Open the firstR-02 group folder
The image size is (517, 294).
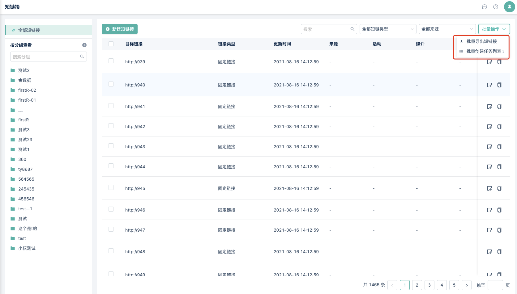(27, 90)
